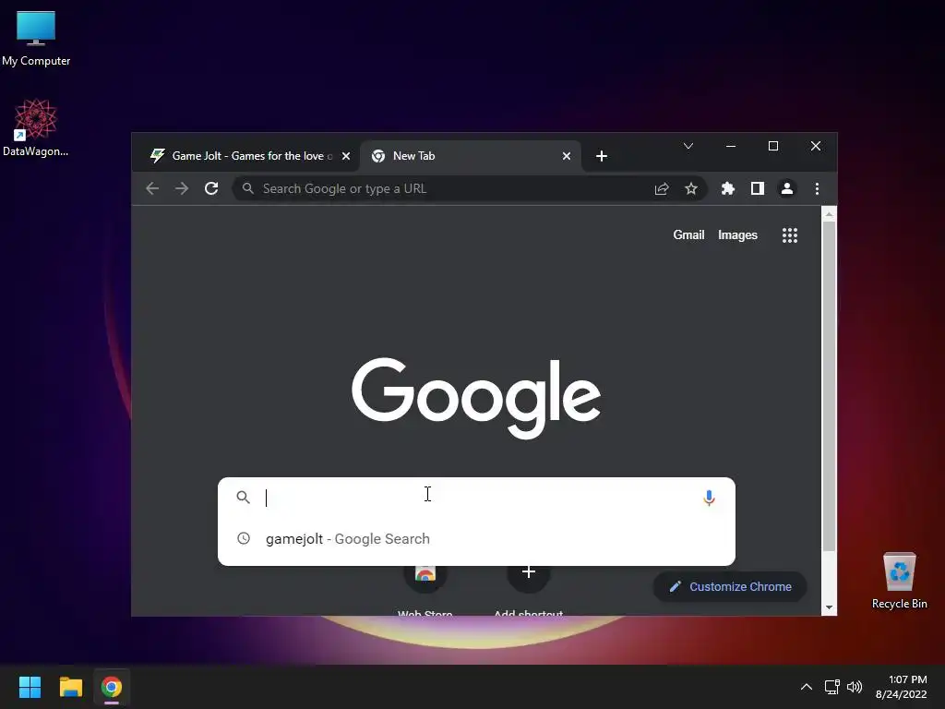
Task: Go forward using the browser forward arrow
Action: [182, 188]
